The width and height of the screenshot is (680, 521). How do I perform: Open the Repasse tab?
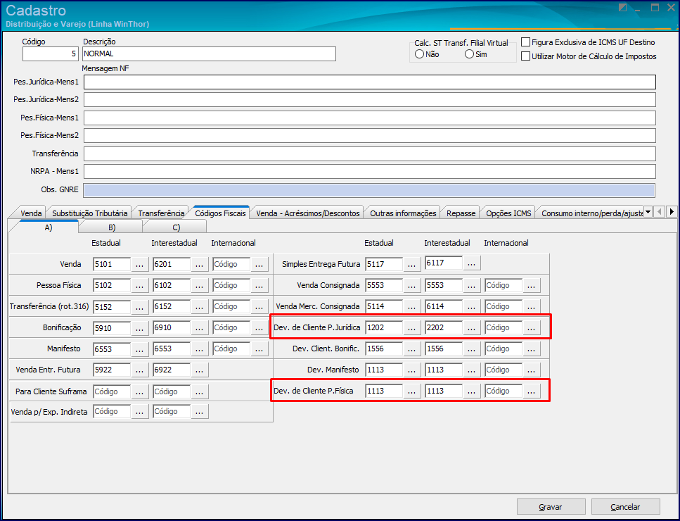pos(461,213)
